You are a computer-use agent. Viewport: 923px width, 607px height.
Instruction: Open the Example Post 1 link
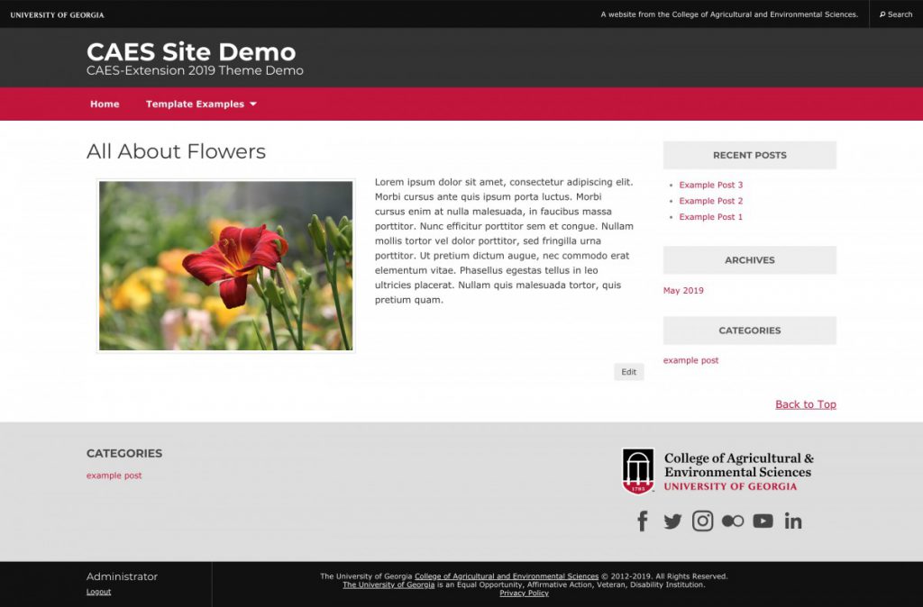710,216
